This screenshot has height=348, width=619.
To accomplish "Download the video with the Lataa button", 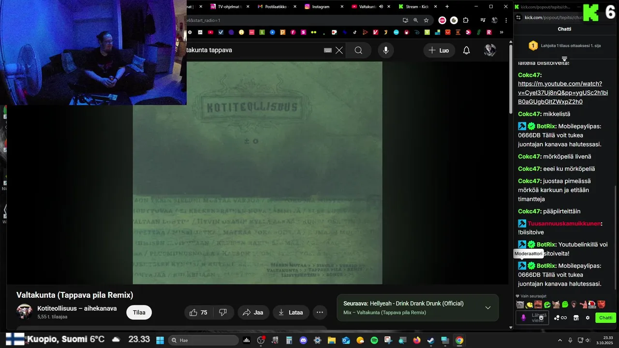I will pos(291,312).
